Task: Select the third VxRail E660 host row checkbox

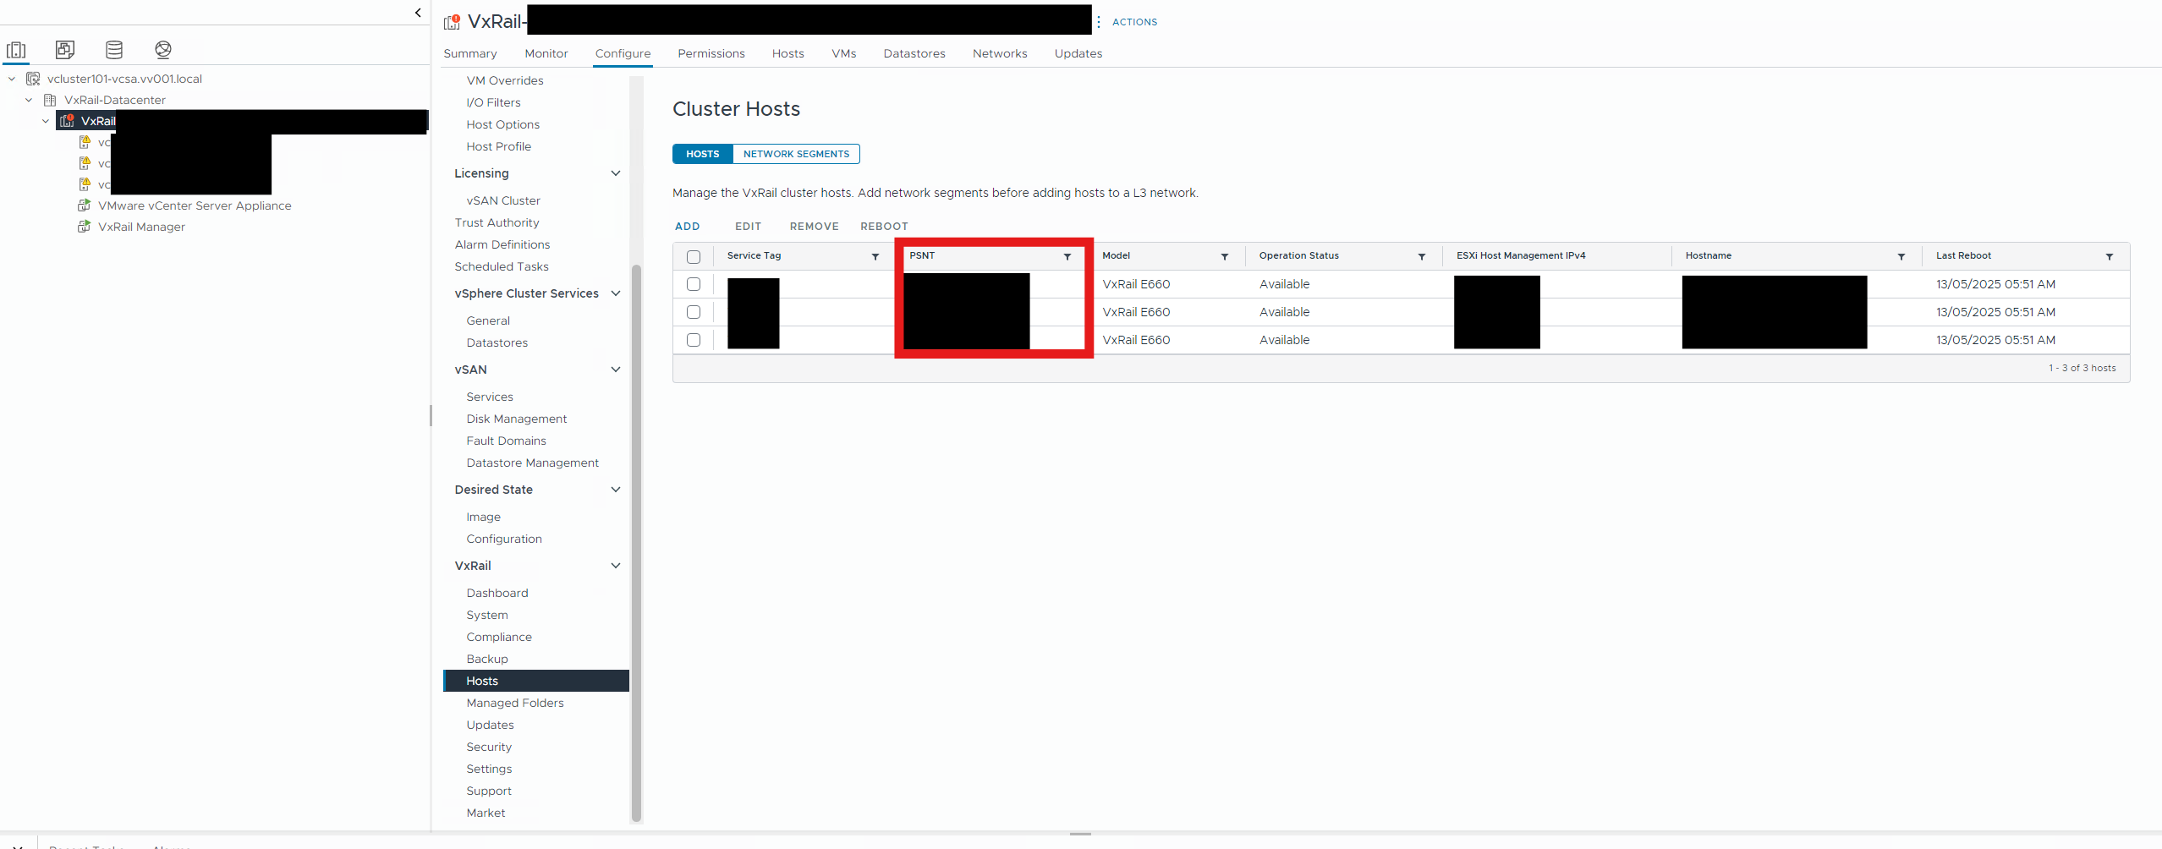Action: click(x=694, y=340)
